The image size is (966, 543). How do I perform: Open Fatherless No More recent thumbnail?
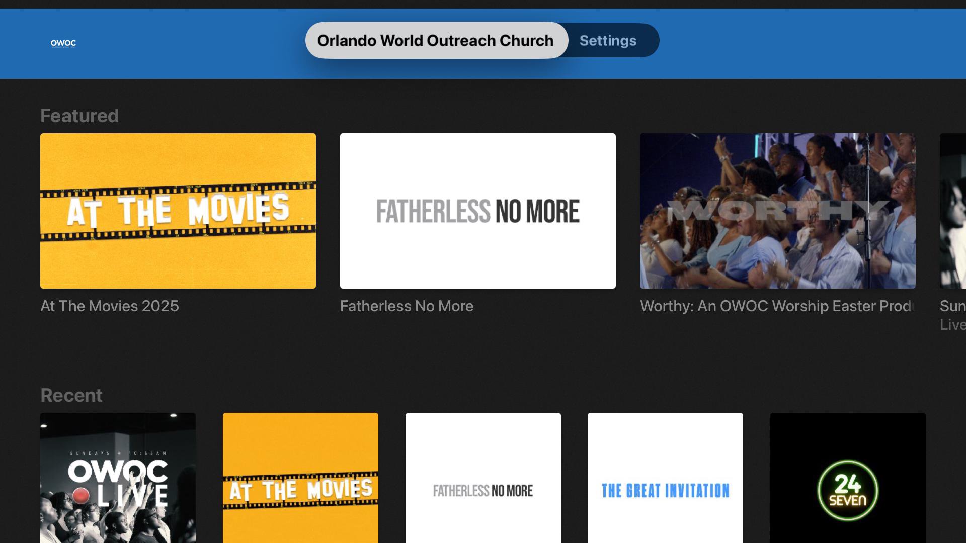tap(483, 478)
